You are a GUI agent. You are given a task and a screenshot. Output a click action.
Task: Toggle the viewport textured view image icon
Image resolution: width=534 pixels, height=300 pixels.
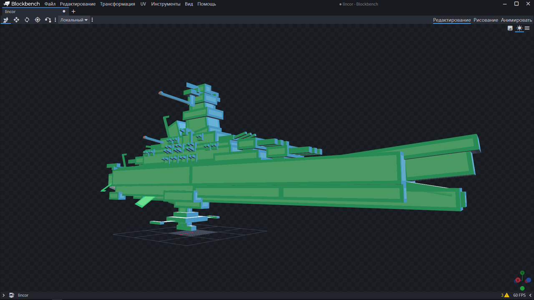pyautogui.click(x=510, y=28)
